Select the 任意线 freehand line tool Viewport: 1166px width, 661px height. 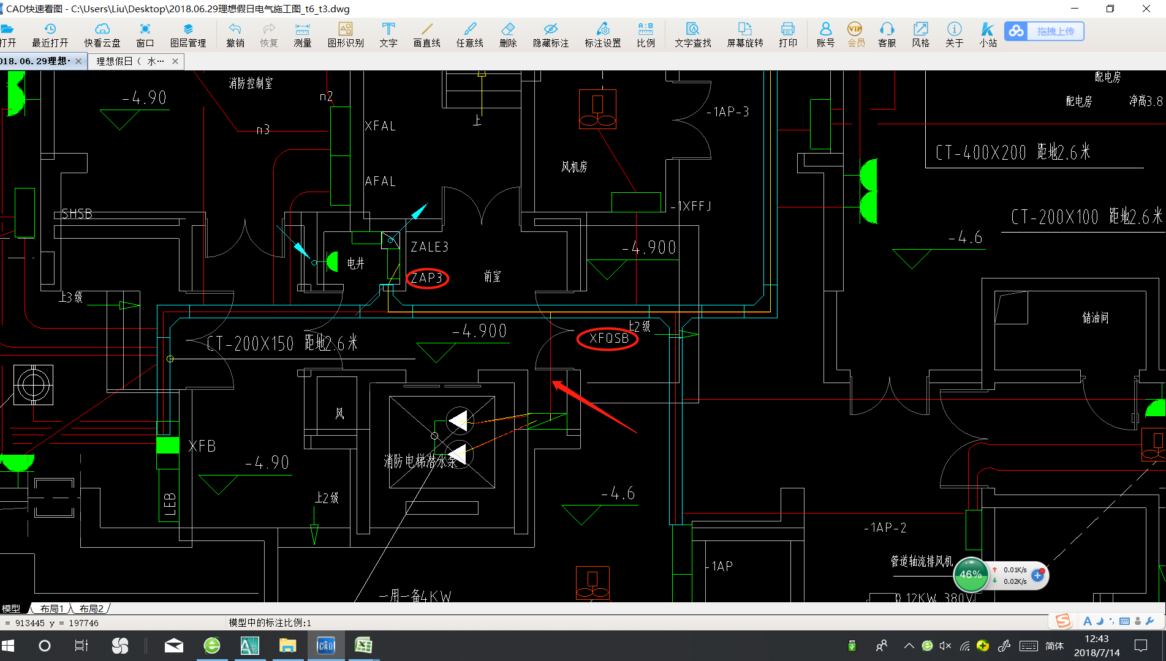pos(470,35)
